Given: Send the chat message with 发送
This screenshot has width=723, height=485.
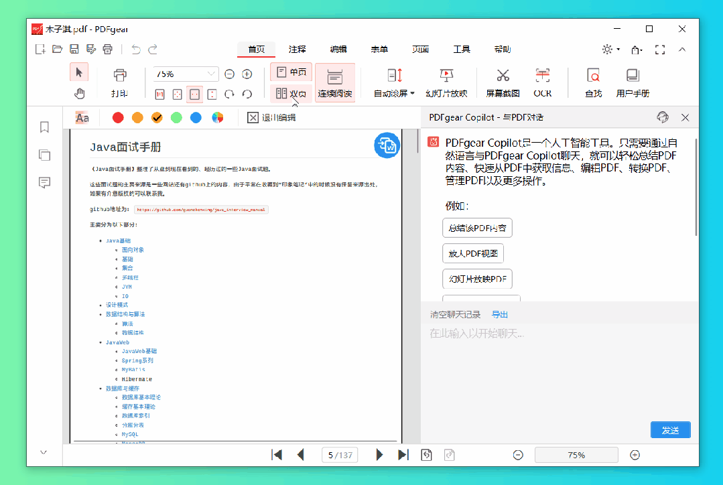Looking at the screenshot, I should 671,429.
